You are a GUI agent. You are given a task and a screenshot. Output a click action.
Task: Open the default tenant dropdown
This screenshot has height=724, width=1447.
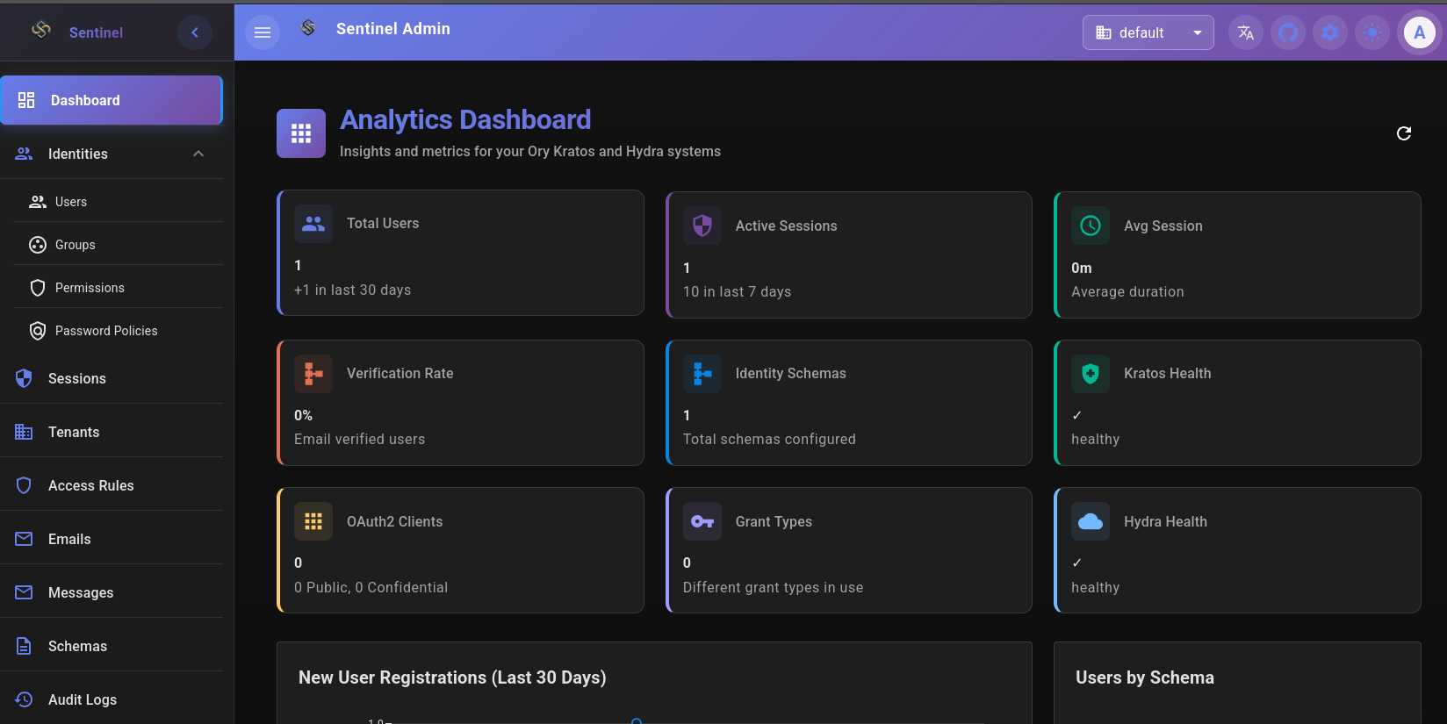click(x=1148, y=32)
